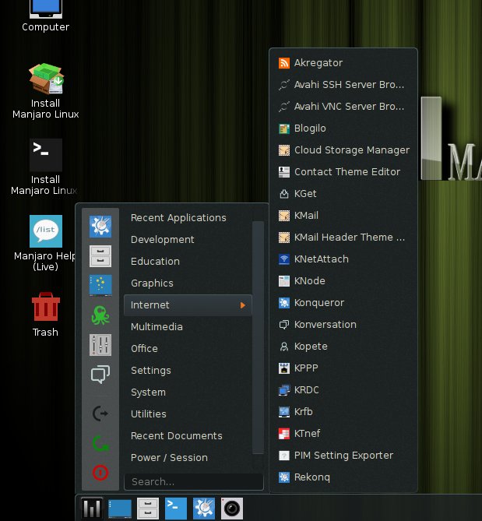The width and height of the screenshot is (482, 521).
Task: Expand the Internet submenu arrow
Action: [x=243, y=305]
